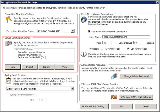Select UDP/IP Protocol radio button
Viewport: 160px width, 112px height.
128,49
